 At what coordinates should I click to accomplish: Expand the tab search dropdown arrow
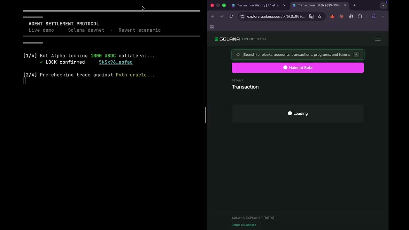(x=383, y=5)
